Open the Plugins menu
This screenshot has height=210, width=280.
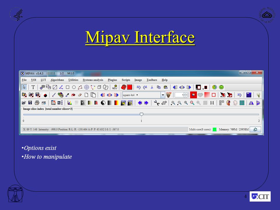pos(112,80)
